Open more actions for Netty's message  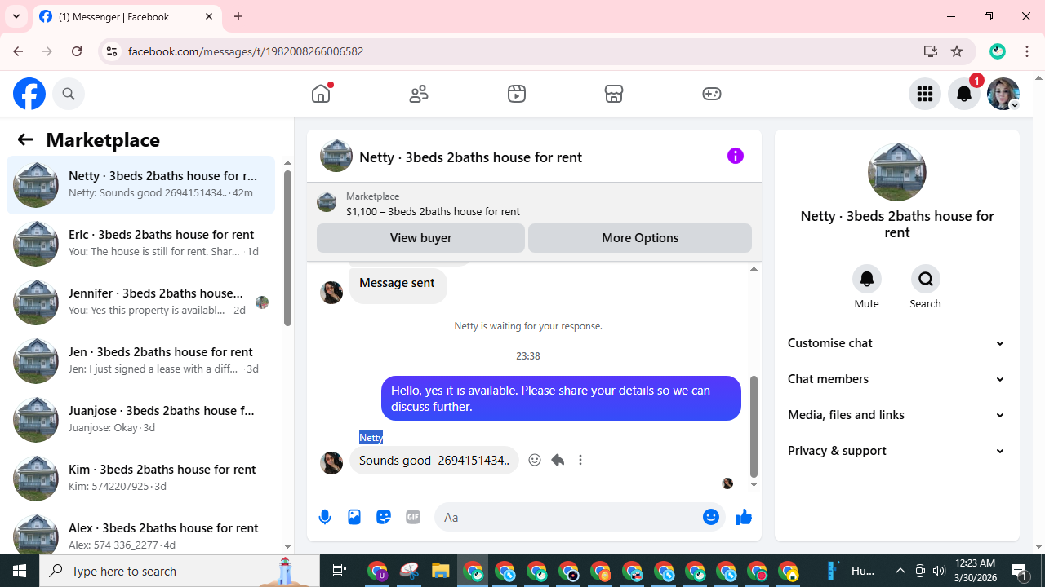pyautogui.click(x=580, y=460)
